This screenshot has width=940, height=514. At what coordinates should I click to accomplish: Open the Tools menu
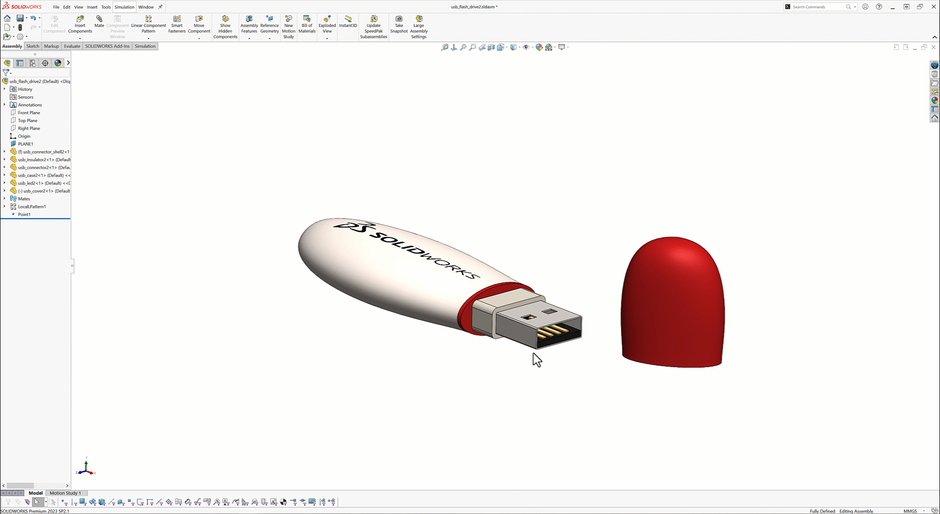(x=106, y=7)
